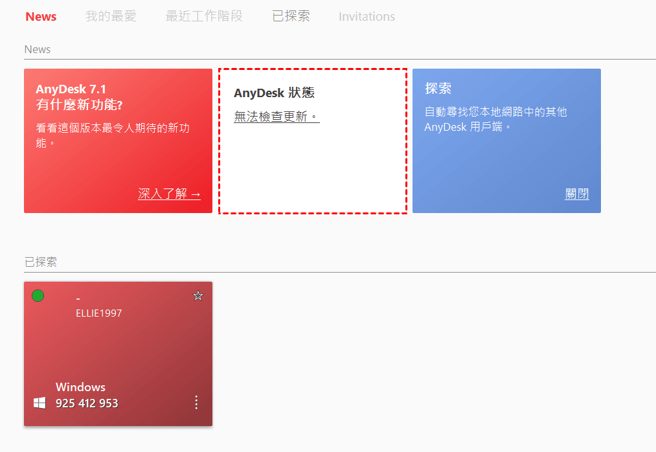
Task: Click the blue 探索 card title
Action: tap(438, 89)
